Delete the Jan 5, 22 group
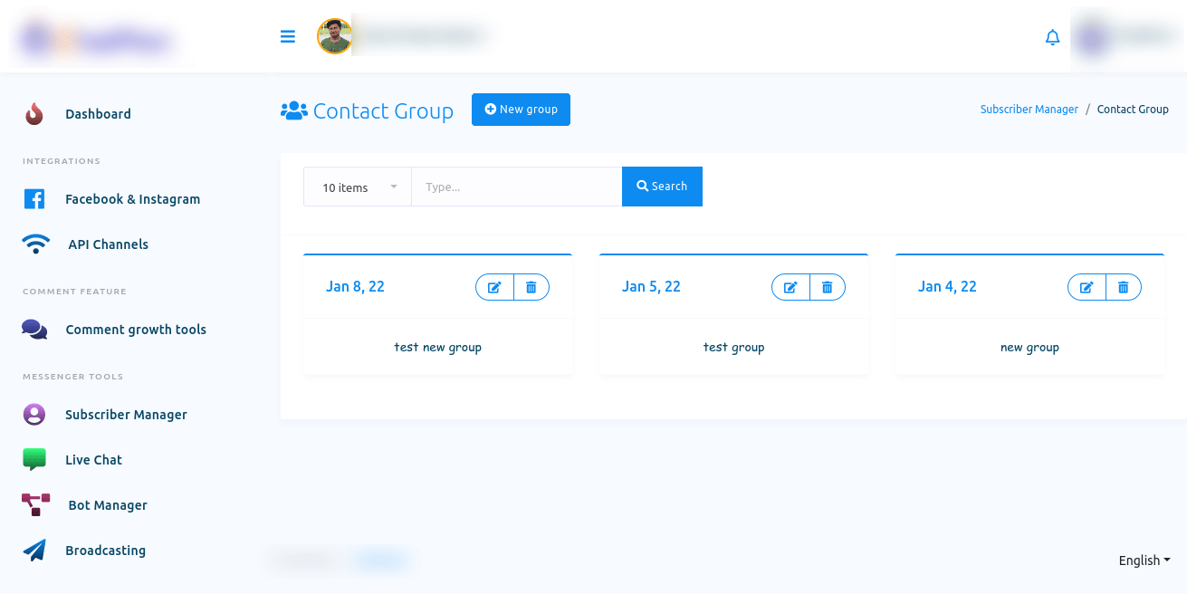Screen dimensions: 1187x594 pyautogui.click(x=828, y=287)
